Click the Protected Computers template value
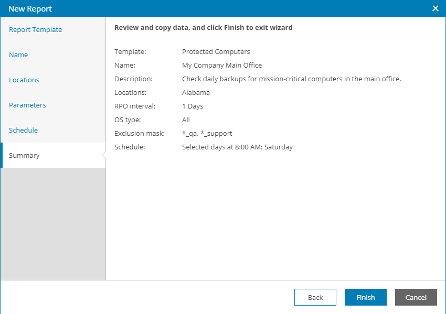This screenshot has height=314, width=446. (x=216, y=52)
